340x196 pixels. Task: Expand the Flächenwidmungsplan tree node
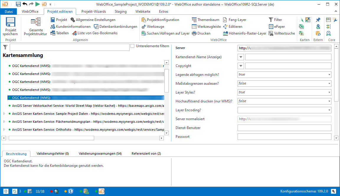[4, 122]
